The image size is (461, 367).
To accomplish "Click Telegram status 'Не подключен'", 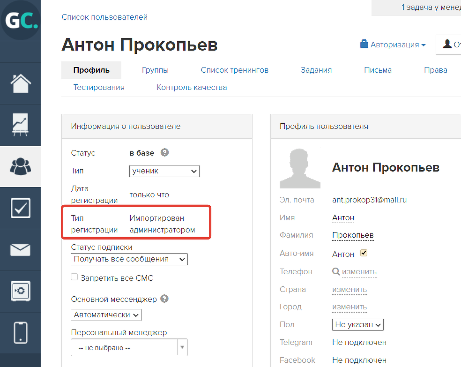I will click(359, 342).
